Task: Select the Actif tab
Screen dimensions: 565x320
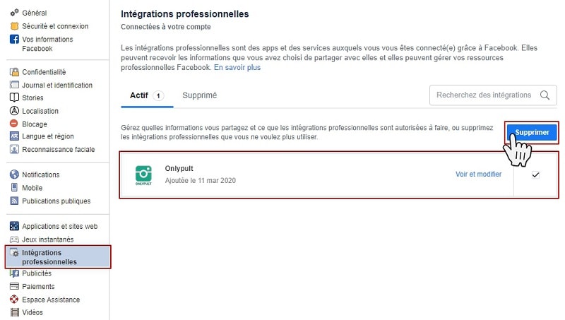Action: 139,95
